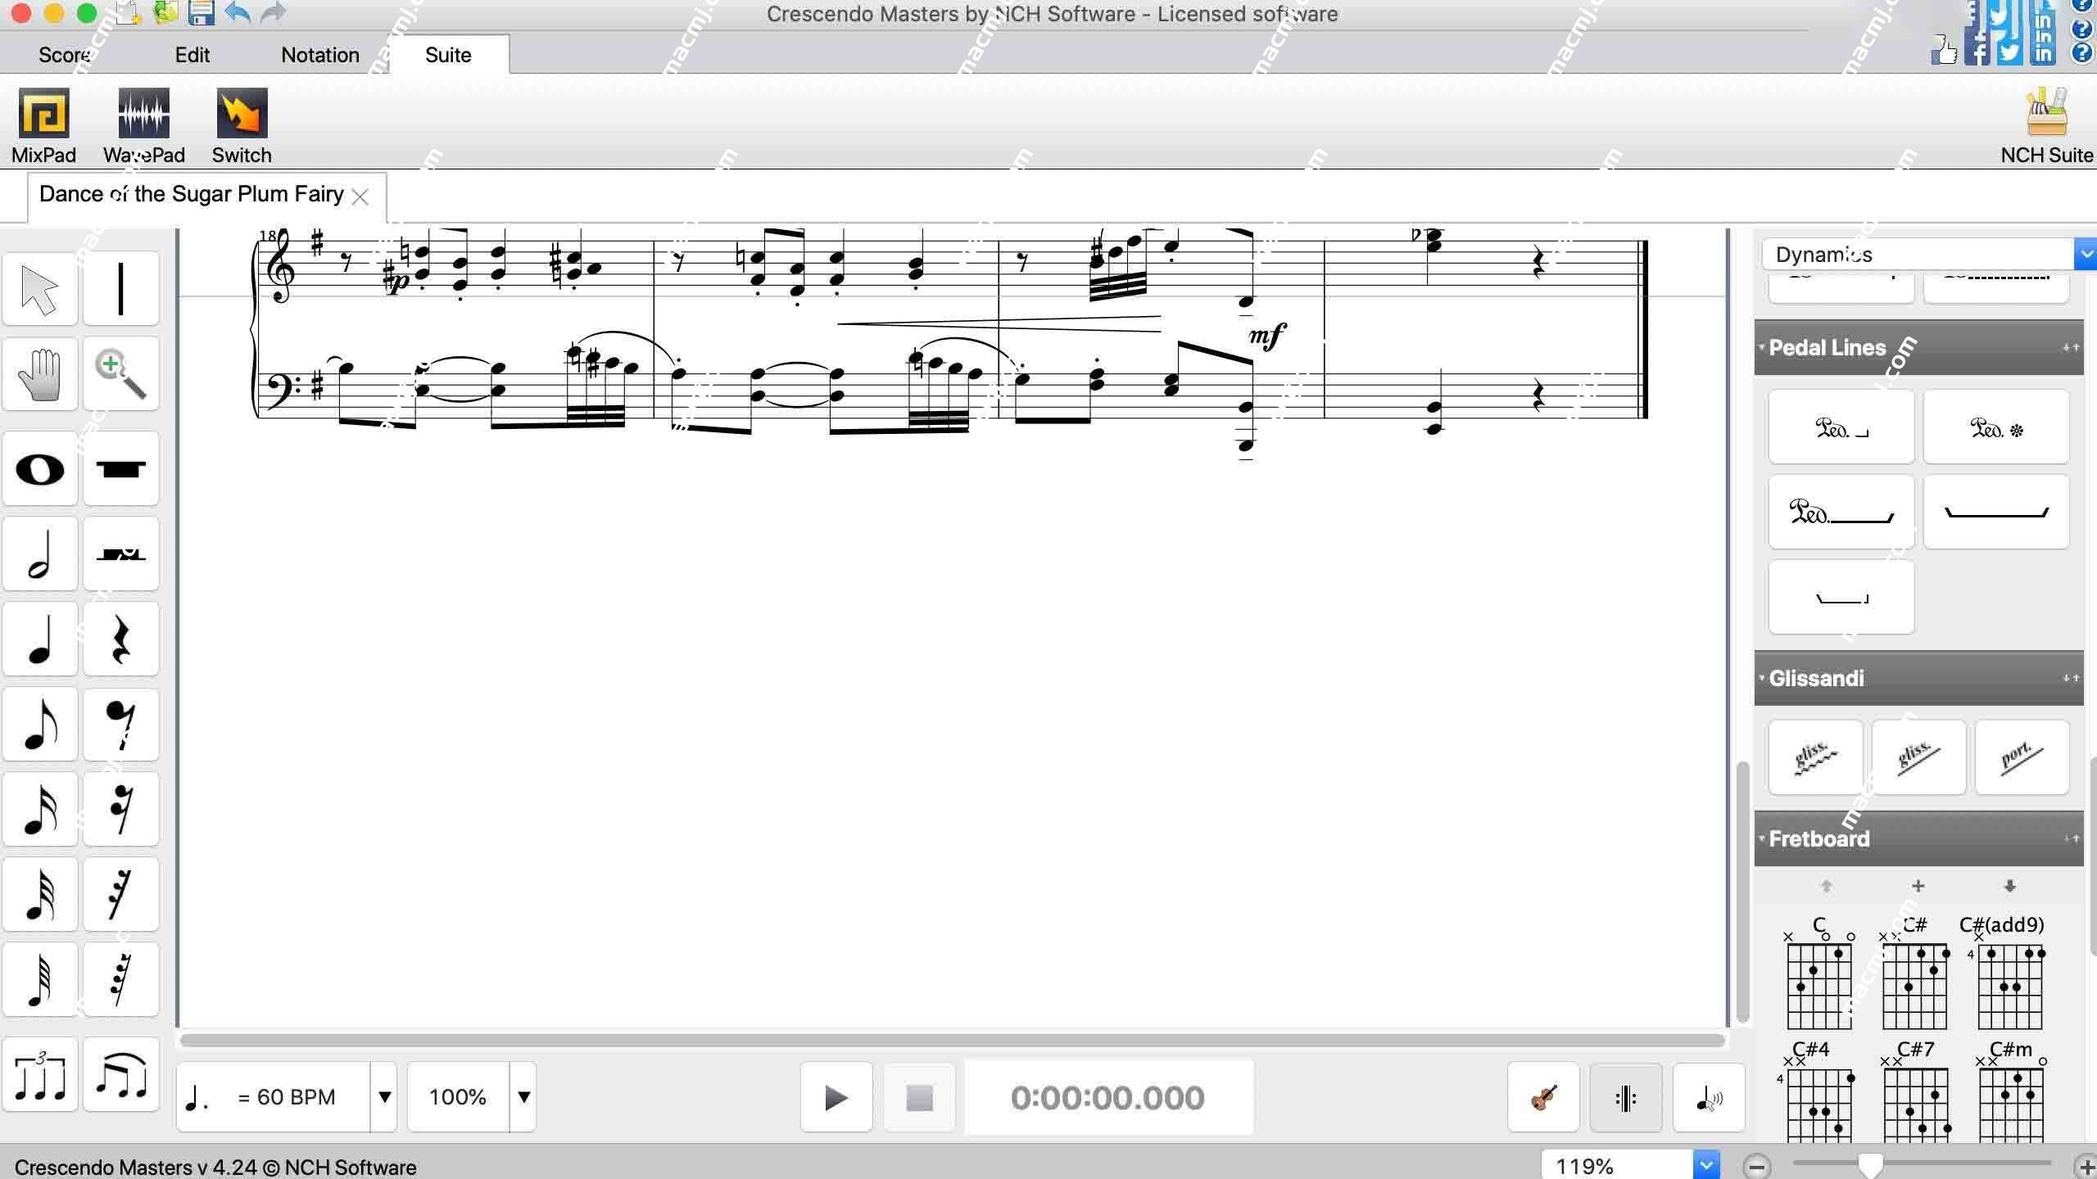This screenshot has height=1179, width=2097.
Task: Open the Notation menu
Action: [x=319, y=55]
